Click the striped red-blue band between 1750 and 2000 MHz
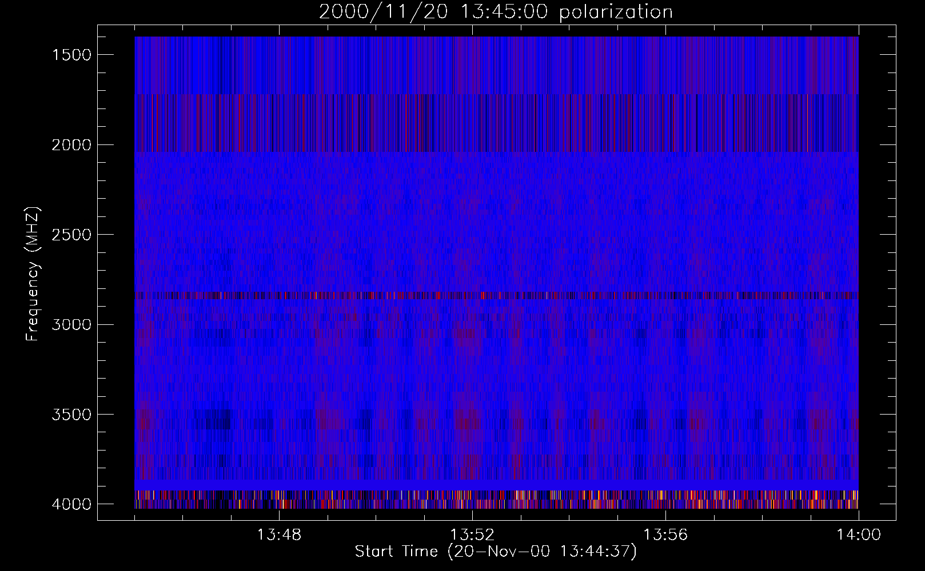The image size is (925, 571). coord(496,123)
